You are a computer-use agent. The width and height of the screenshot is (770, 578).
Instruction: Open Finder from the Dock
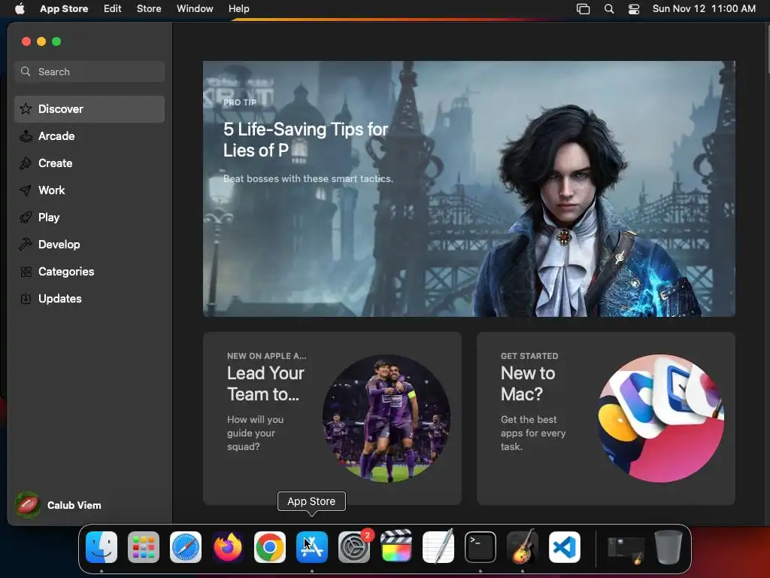tap(102, 547)
